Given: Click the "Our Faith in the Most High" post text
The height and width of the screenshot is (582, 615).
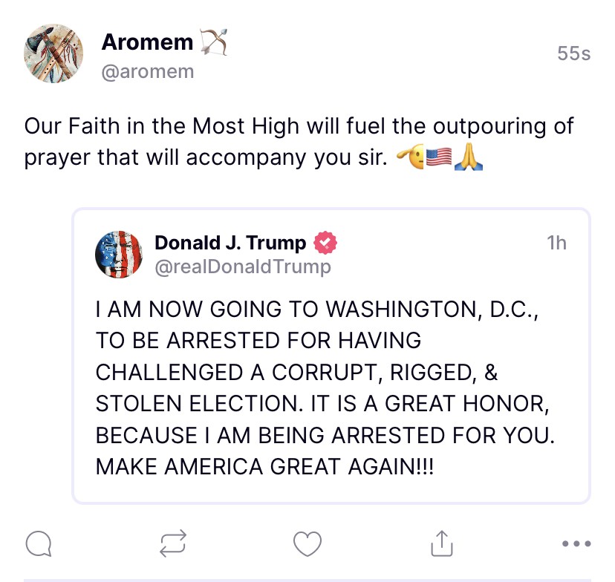Looking at the screenshot, I should 299,141.
